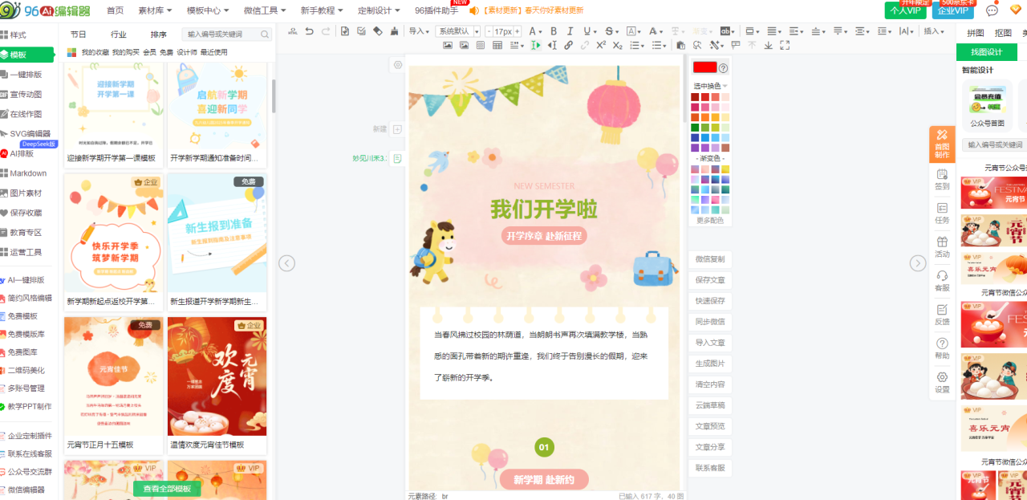1027x500 pixels.
Task: Insert a table using the grid icon
Action: tap(497, 46)
